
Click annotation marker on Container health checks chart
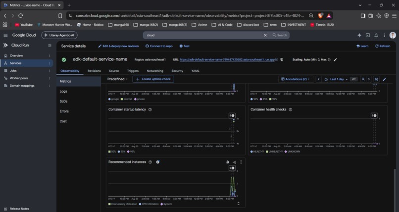coord(374,115)
